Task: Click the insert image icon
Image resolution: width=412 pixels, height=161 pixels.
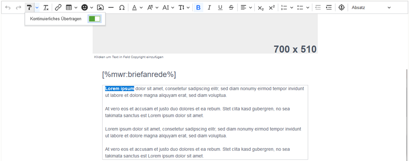Action: tap(100, 8)
